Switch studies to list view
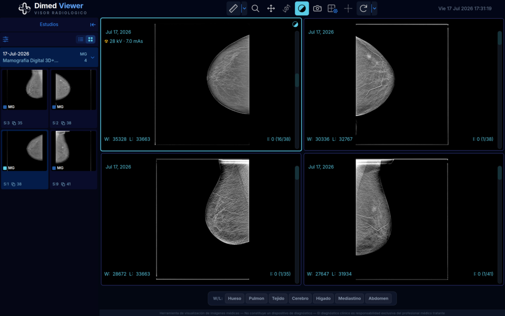 click(81, 39)
